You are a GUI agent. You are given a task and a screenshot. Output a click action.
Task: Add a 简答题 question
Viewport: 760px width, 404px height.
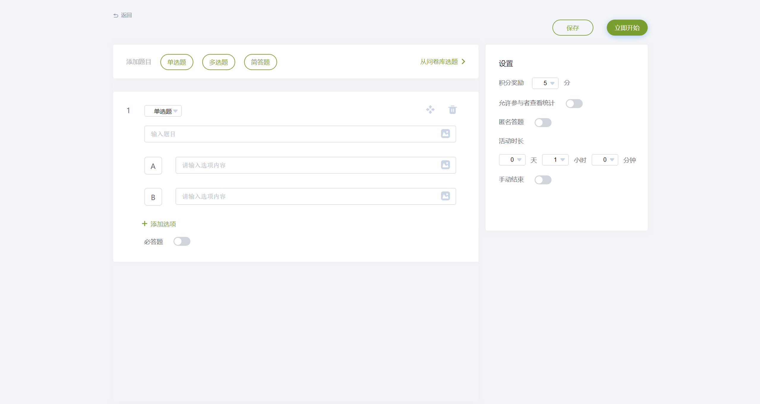(x=260, y=62)
